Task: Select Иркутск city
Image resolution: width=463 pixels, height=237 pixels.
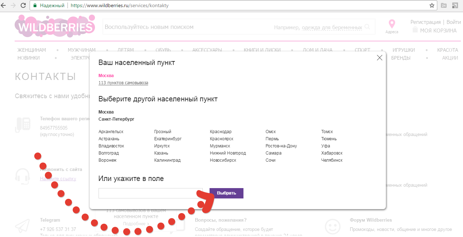Action: click(x=162, y=146)
